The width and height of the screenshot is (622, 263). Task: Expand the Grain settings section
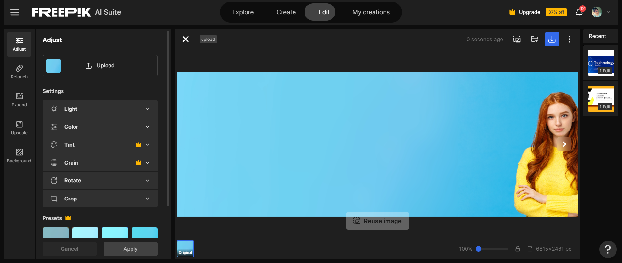pyautogui.click(x=100, y=163)
